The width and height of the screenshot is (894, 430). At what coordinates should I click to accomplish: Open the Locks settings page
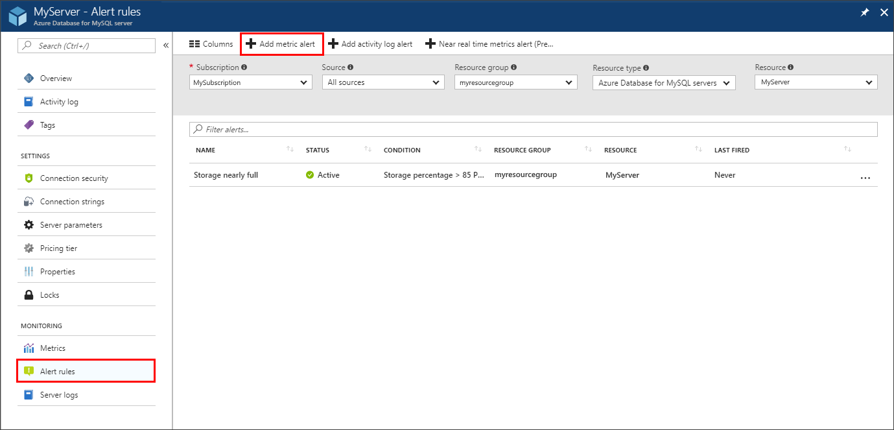[51, 294]
